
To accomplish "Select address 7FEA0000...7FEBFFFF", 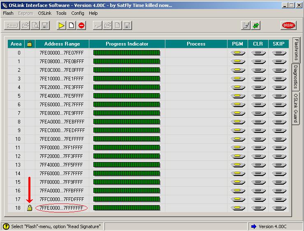I will tap(62, 122).
